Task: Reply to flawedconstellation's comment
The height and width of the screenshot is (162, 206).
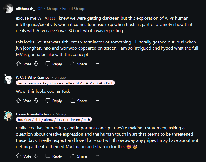Action: click(54, 156)
